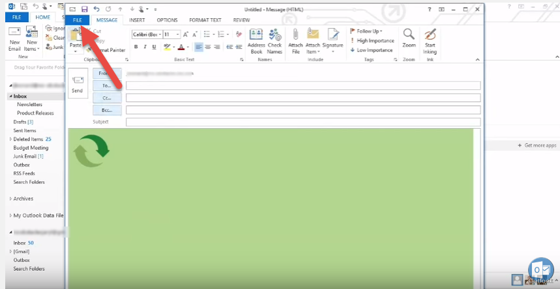Image resolution: width=560 pixels, height=289 pixels.
Task: Click the Outlook icon in the taskbar corner
Action: click(540, 270)
